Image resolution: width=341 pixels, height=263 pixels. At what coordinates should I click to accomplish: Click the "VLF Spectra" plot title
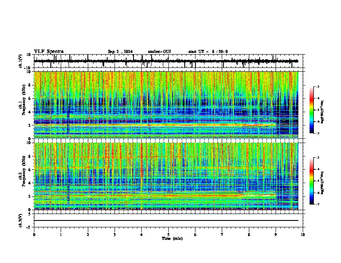click(x=49, y=52)
